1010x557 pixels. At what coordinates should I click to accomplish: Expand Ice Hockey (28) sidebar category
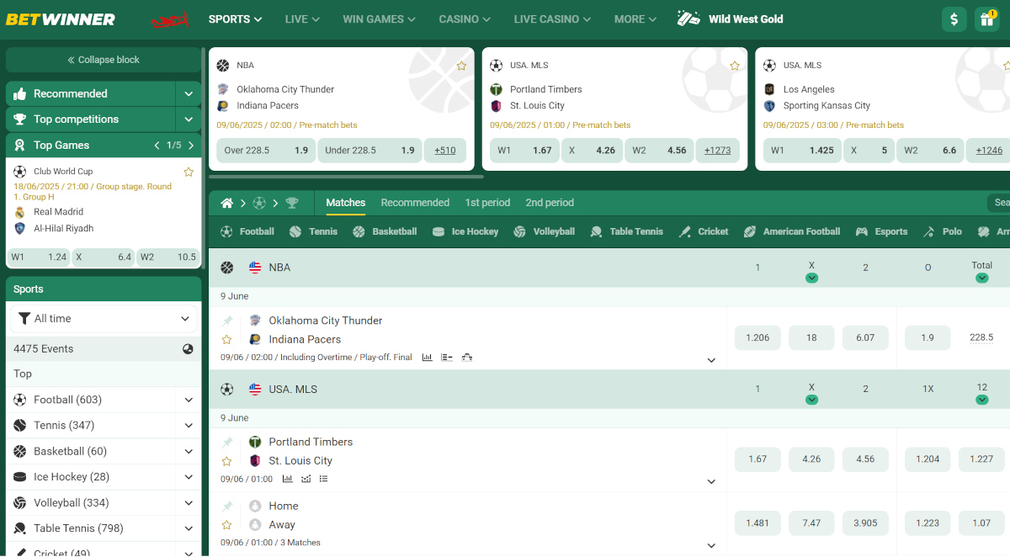coord(188,477)
